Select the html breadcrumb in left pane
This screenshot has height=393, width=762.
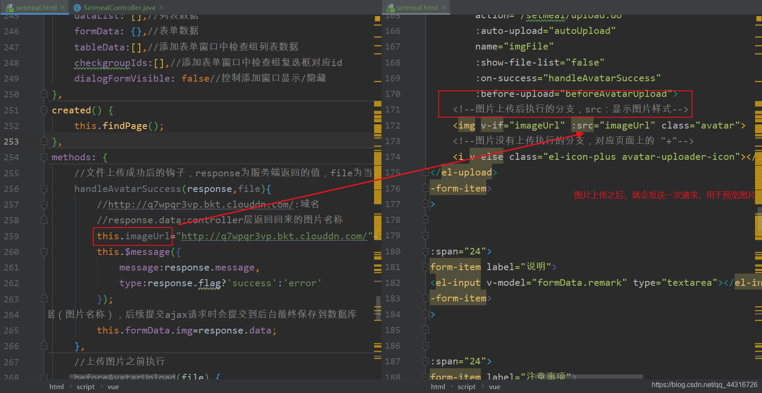[x=56, y=386]
